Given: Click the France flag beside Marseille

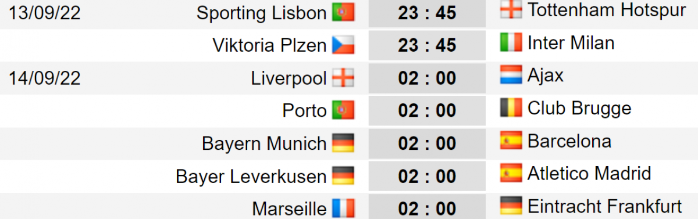Looking at the screenshot, I should click(x=343, y=208).
